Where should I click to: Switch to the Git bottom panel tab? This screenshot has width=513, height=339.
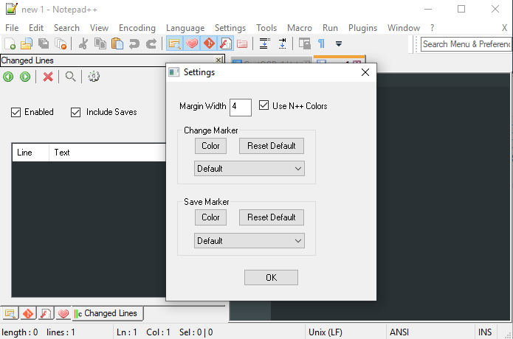tap(28, 314)
